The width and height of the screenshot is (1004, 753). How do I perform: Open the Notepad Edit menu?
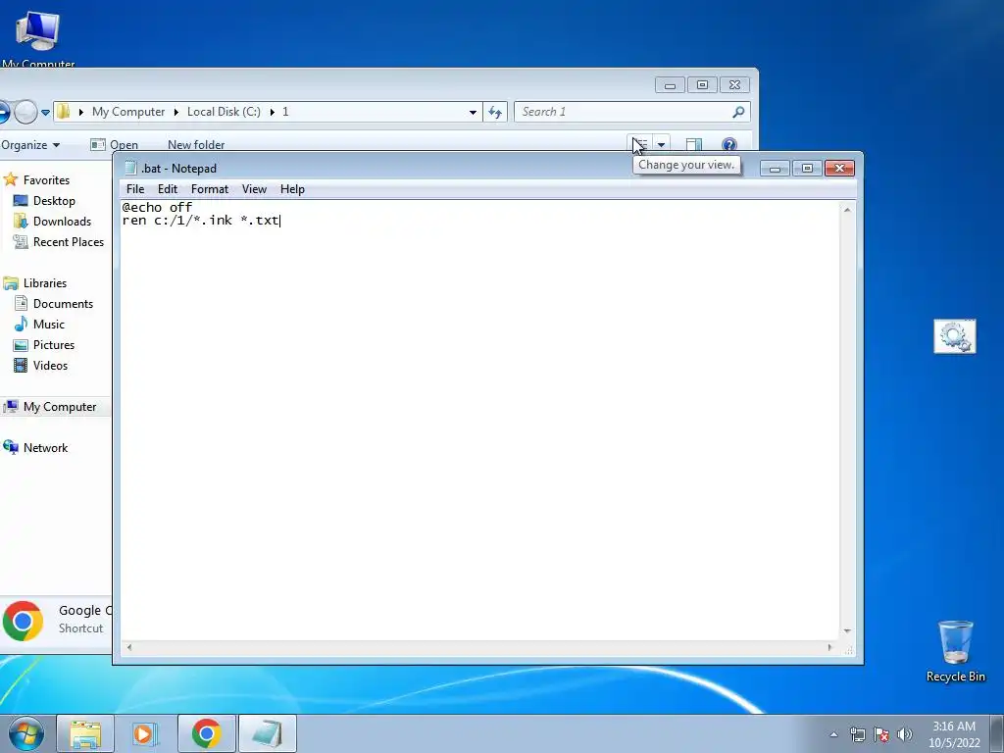(x=168, y=189)
